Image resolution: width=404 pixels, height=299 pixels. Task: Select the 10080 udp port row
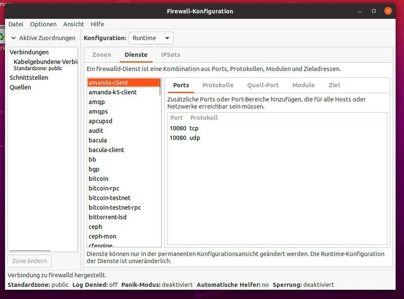277,138
